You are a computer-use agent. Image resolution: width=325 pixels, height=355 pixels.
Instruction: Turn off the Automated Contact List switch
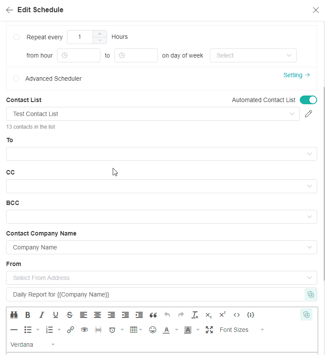click(308, 100)
